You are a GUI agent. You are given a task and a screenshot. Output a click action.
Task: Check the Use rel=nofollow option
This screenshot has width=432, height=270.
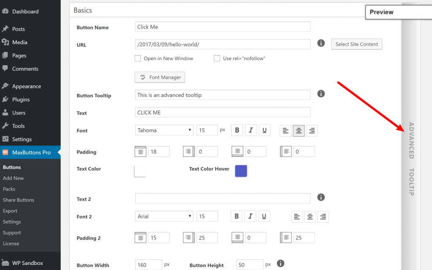click(x=216, y=58)
